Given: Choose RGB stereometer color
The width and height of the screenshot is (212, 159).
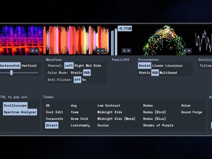Looking at the screenshot, I should [x=155, y=73].
